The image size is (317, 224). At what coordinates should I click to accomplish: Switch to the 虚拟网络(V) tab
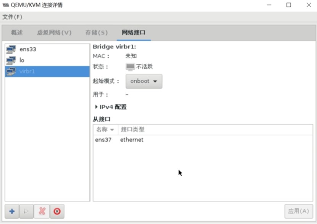[54, 33]
